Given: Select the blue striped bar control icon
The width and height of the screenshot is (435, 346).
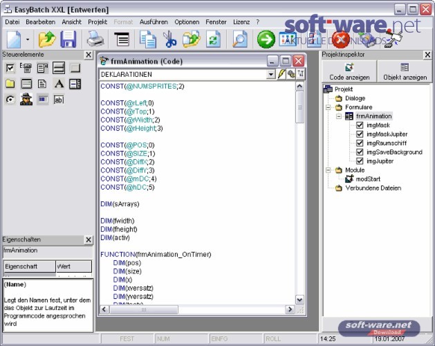Looking at the screenshot, I should point(42,100).
